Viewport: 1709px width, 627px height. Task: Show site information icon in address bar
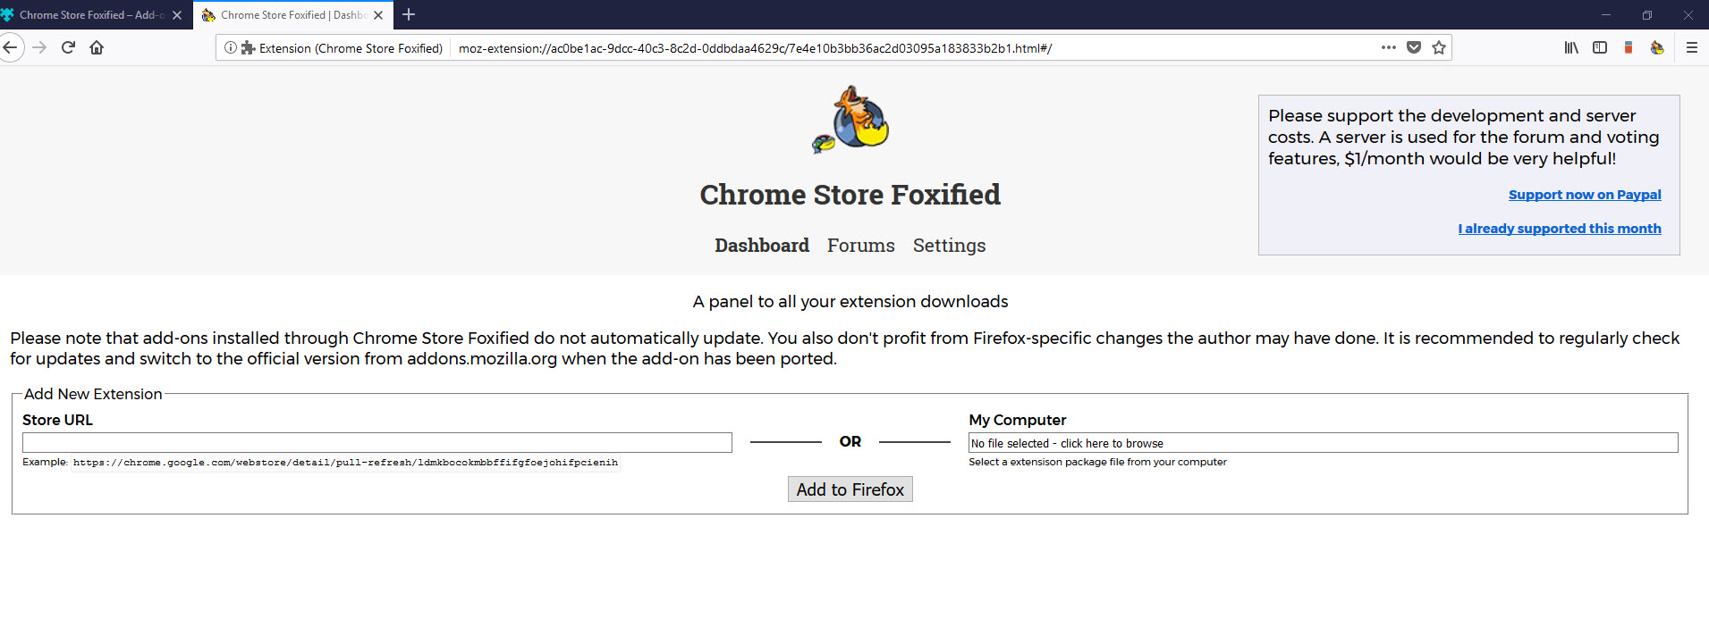(x=230, y=48)
